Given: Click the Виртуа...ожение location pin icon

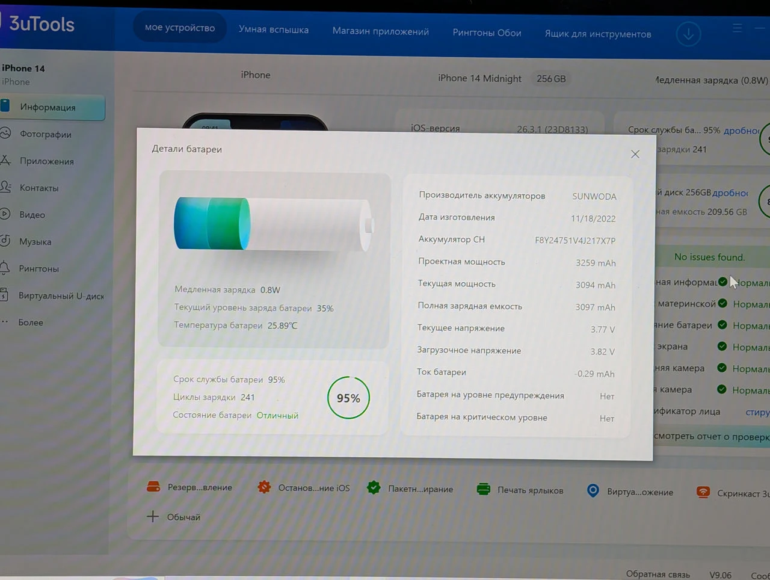Looking at the screenshot, I should [593, 491].
